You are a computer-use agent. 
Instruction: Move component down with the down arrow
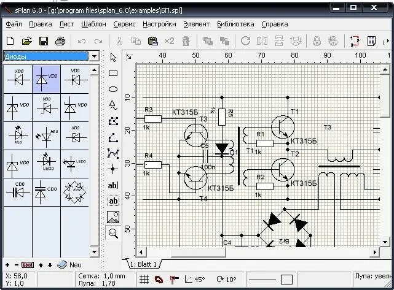point(50,265)
